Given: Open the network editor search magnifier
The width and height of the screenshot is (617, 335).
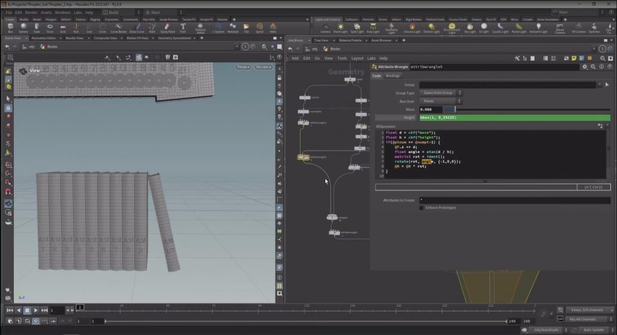Looking at the screenshot, I should (x=603, y=58).
